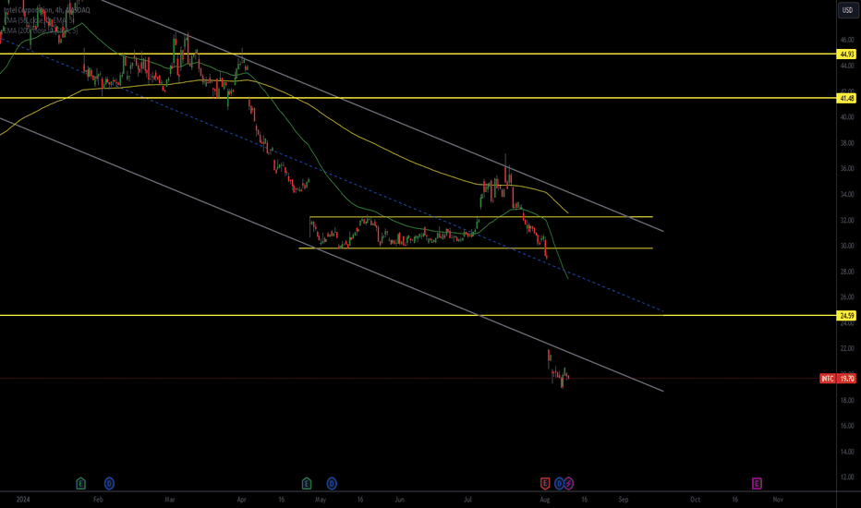This screenshot has height=508, width=861.
Task: Open the purple lightning event marker
Action: (569, 484)
